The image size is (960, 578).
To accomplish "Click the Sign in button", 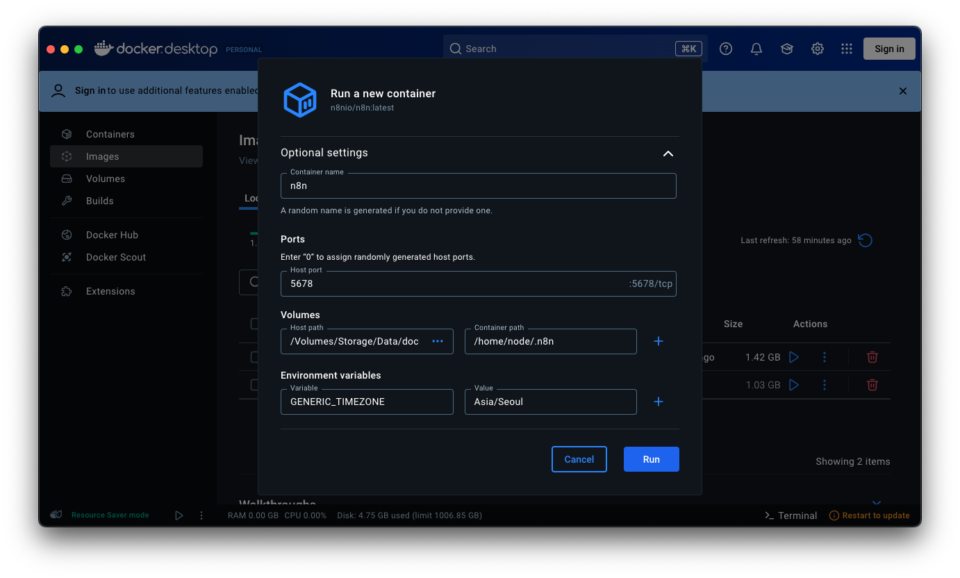I will coord(889,49).
